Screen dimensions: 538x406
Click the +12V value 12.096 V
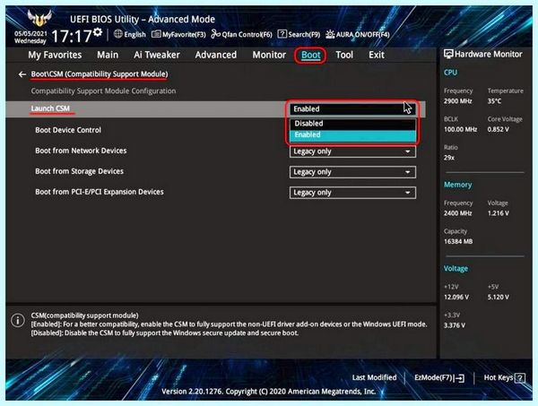(x=456, y=297)
